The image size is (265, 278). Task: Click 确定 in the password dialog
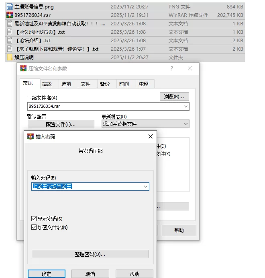coord(47,274)
